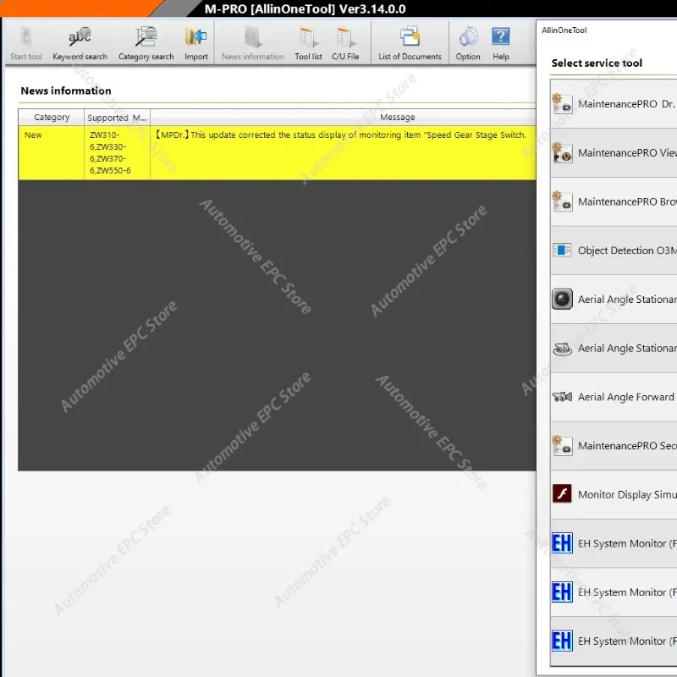The width and height of the screenshot is (677, 677).
Task: Open List of Documents
Action: pos(409,42)
